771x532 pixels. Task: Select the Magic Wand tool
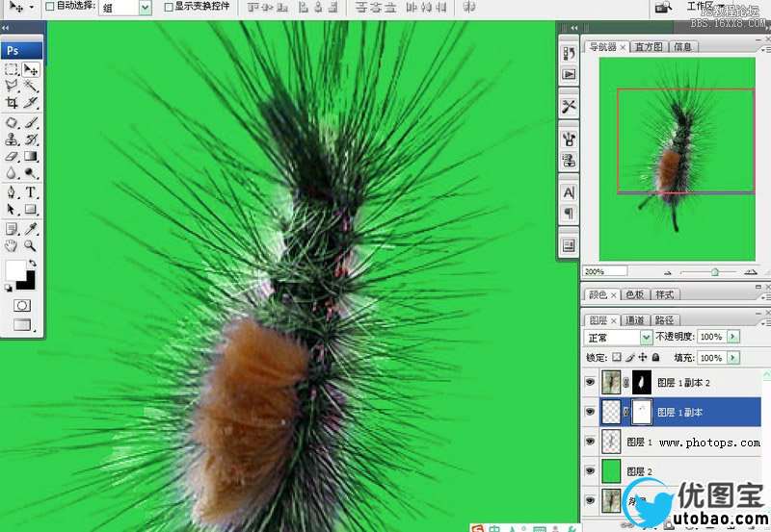(31, 86)
